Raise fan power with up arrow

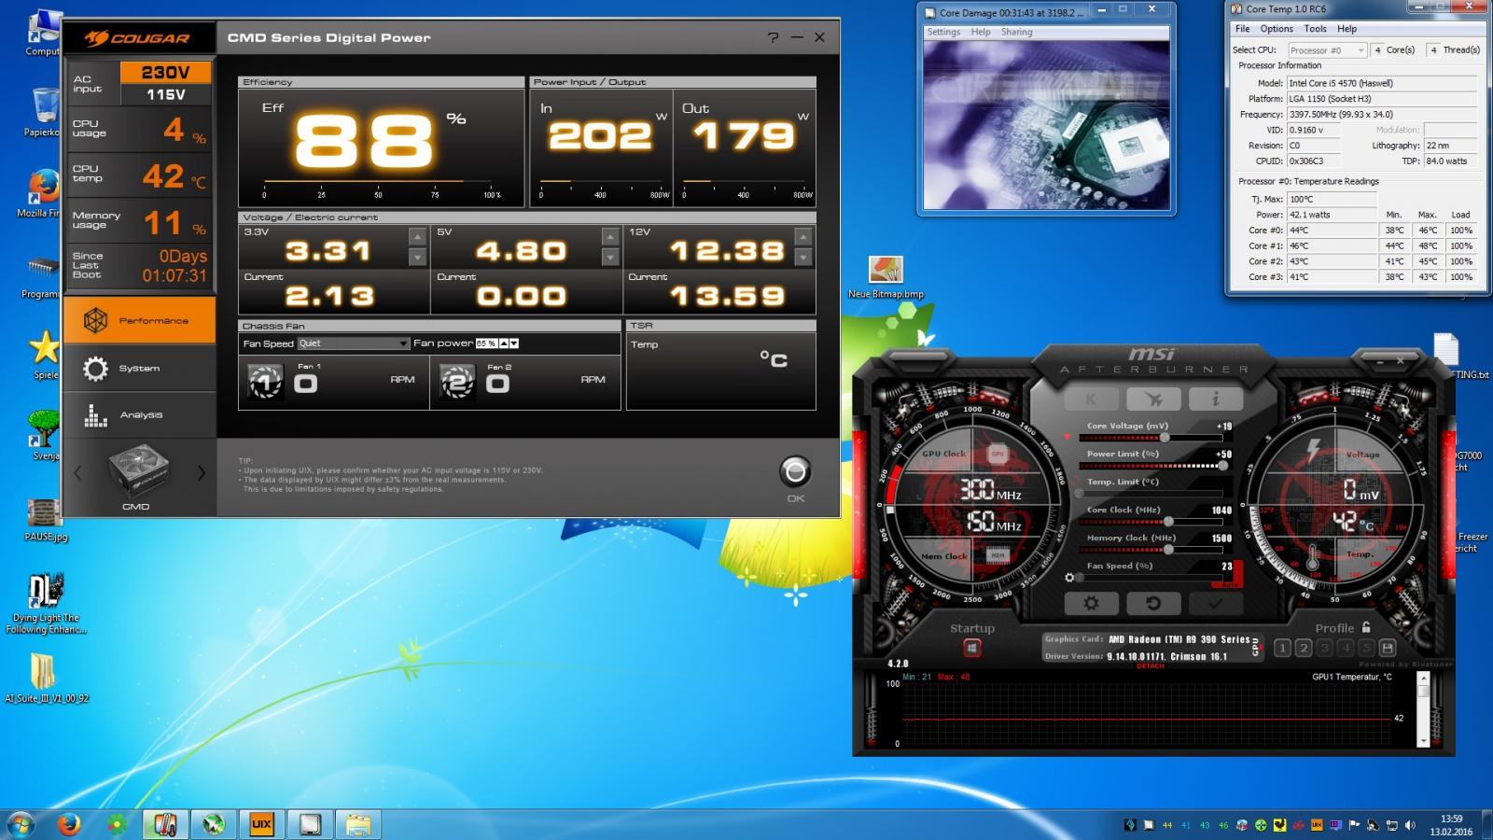click(x=504, y=343)
